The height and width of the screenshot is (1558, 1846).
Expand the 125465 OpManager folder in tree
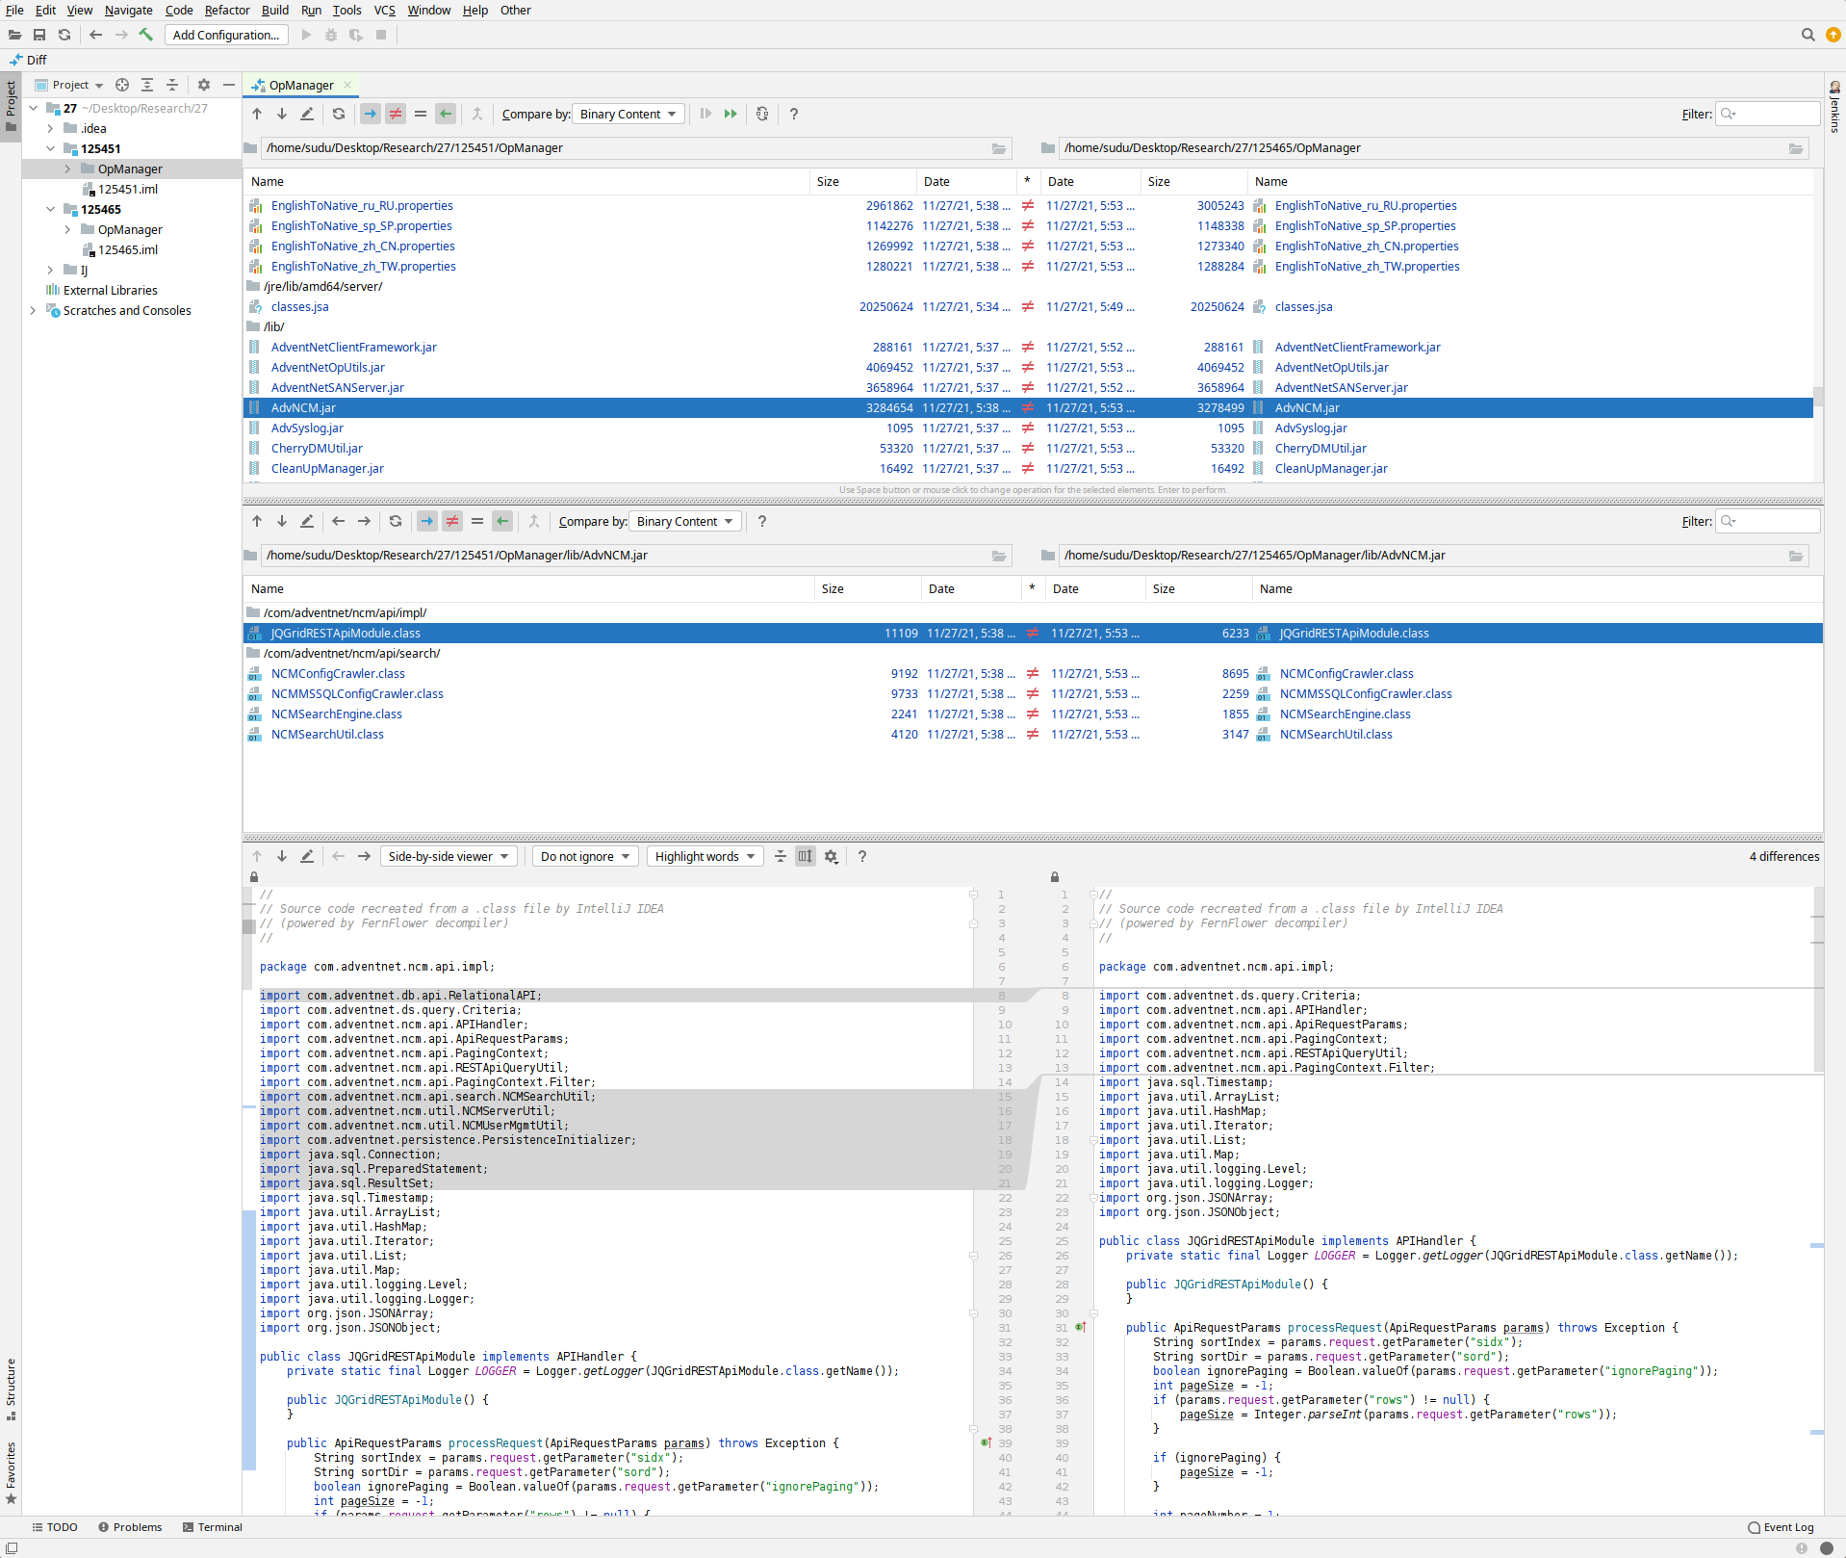(67, 229)
